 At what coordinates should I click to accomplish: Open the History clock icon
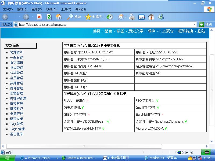coord(109,17)
